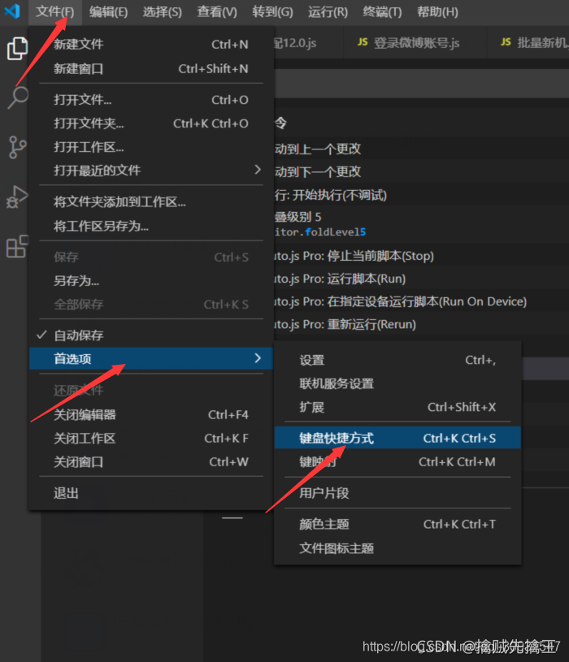This screenshot has width=569, height=662.
Task: Choose 关闭工作区 menu entry
Action: click(150, 439)
